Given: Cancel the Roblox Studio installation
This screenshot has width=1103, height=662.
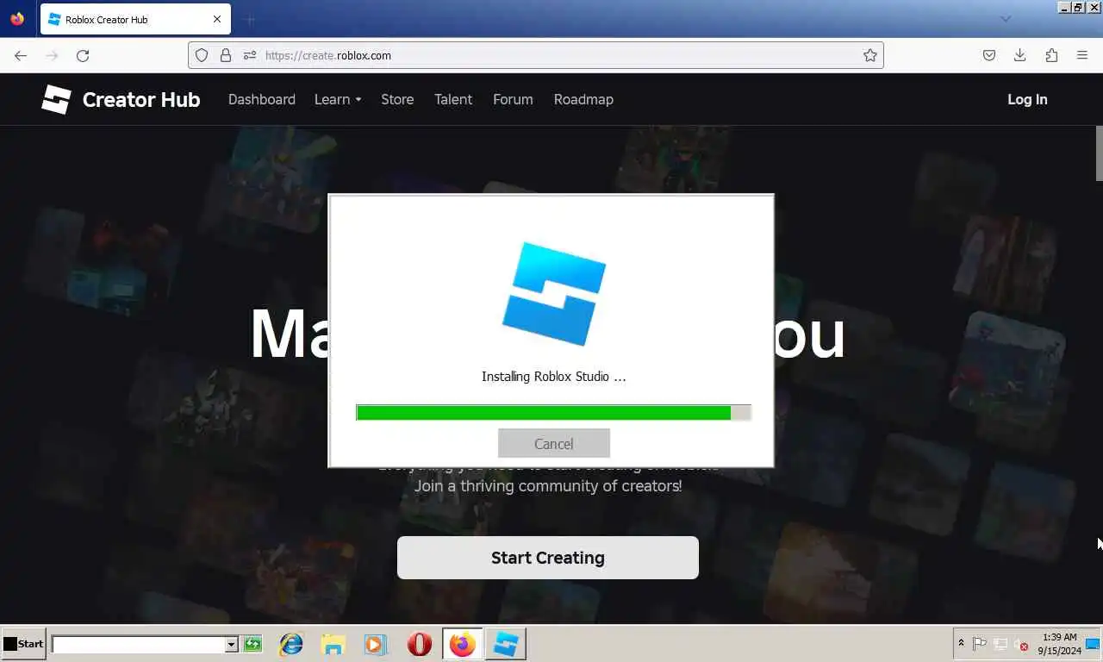Looking at the screenshot, I should 553,443.
